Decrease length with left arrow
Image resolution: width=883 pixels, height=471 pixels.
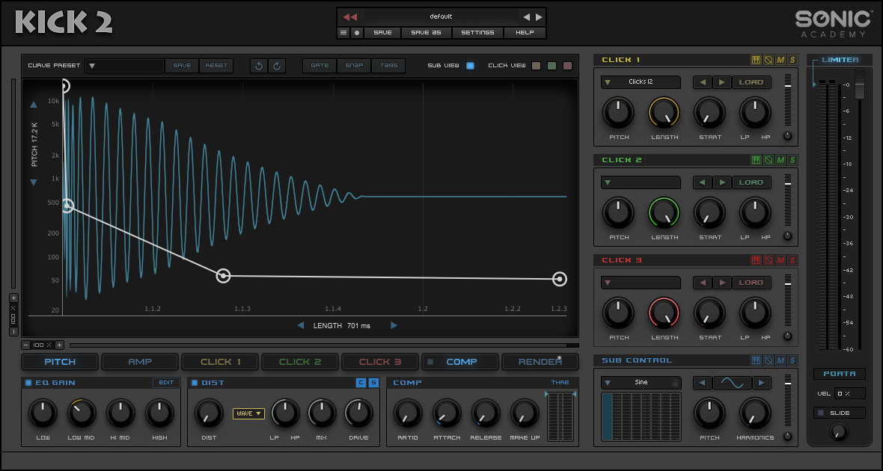click(x=301, y=325)
